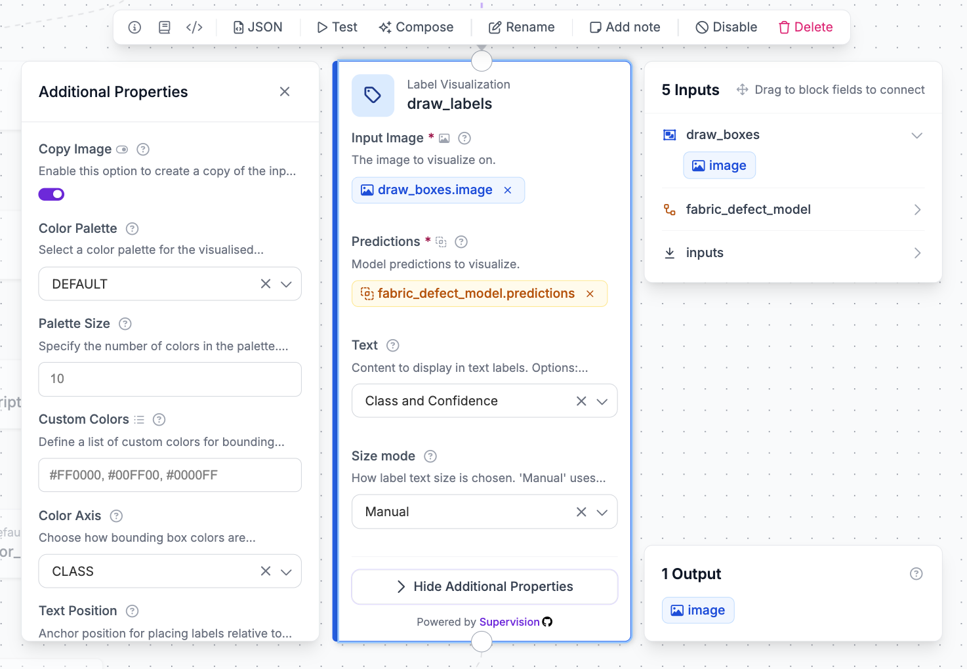Screen dimensions: 967x669
Task: Open help for 1 Output panel
Action: point(916,574)
